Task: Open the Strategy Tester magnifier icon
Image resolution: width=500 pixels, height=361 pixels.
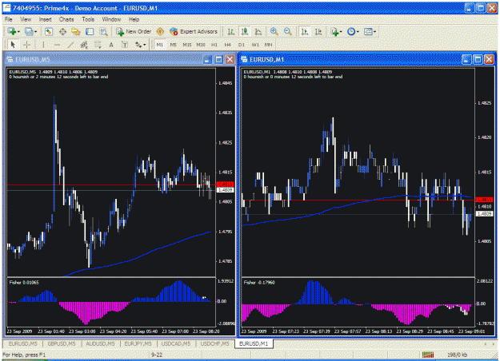Action: (103, 31)
